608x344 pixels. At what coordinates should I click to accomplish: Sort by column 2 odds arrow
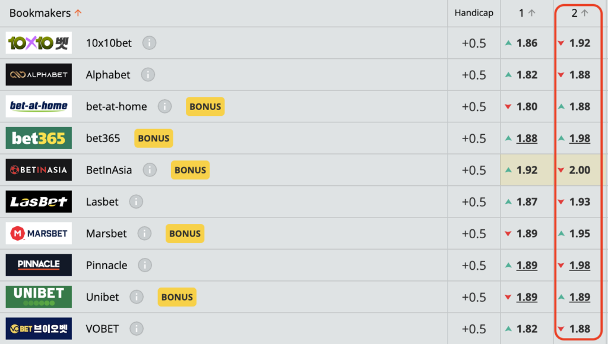pos(585,13)
